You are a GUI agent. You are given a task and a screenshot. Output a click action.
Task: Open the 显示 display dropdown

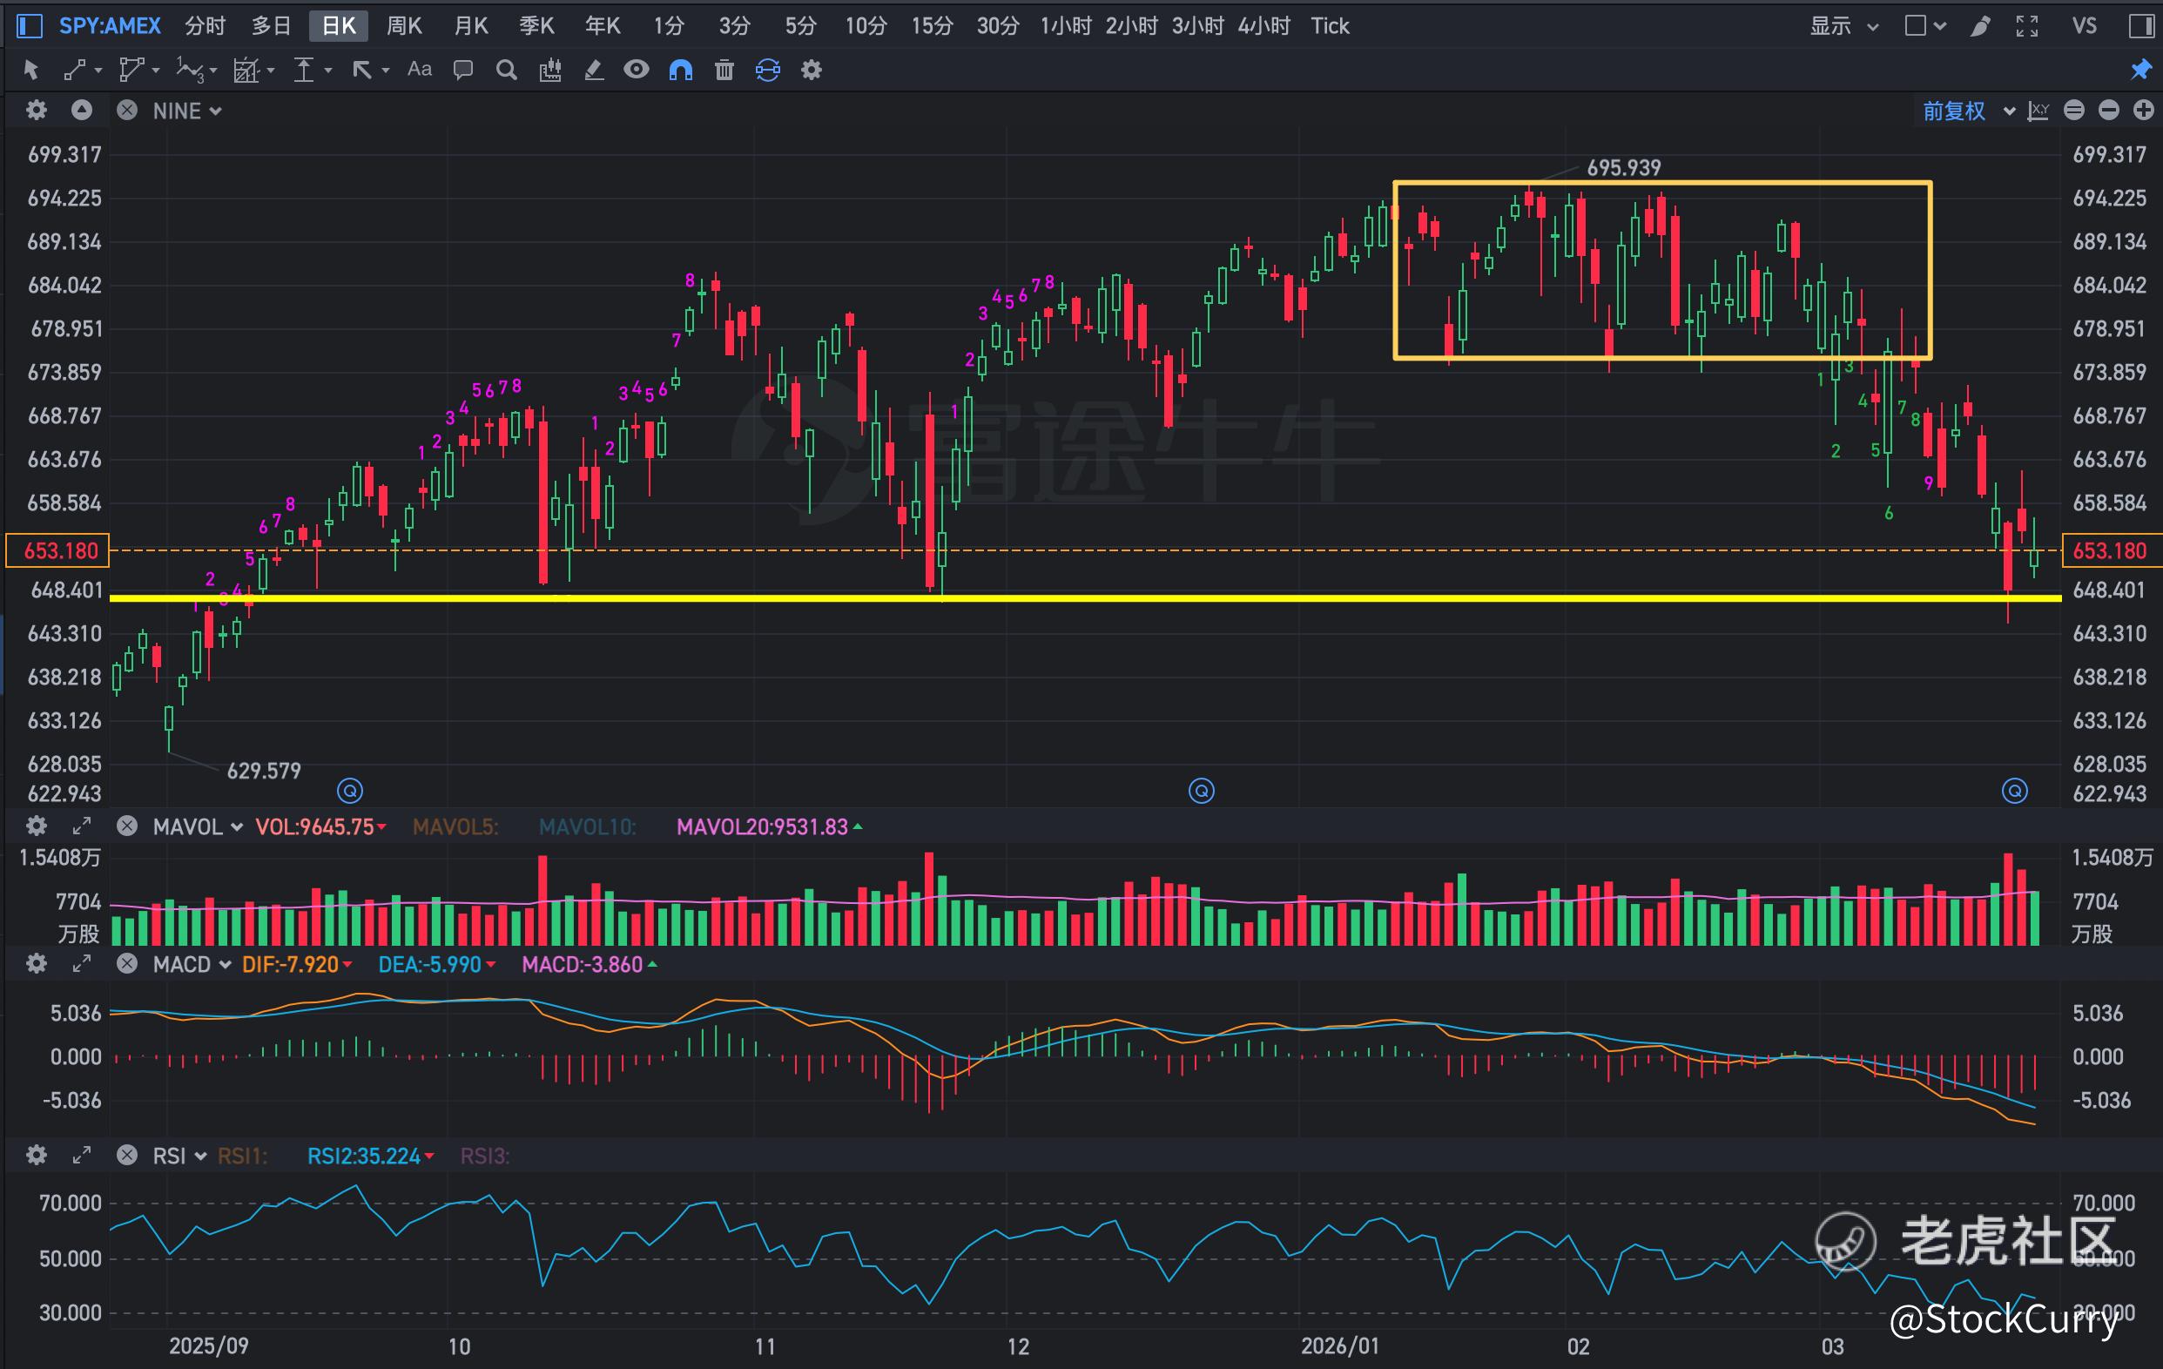(x=1843, y=26)
